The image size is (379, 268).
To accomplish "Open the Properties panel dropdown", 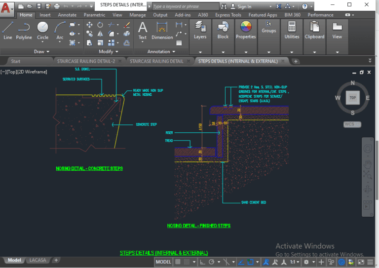I will (246, 52).
